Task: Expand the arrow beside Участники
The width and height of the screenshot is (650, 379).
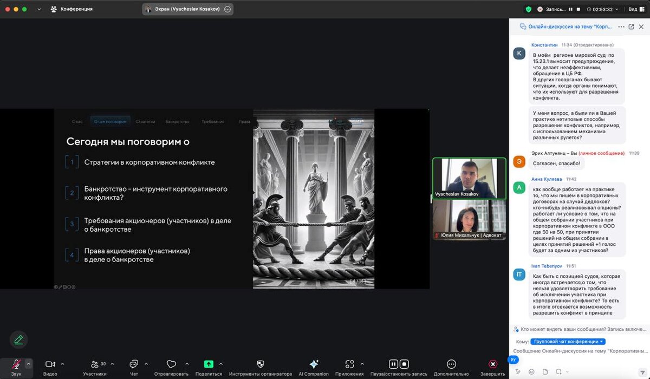Action: click(113, 363)
